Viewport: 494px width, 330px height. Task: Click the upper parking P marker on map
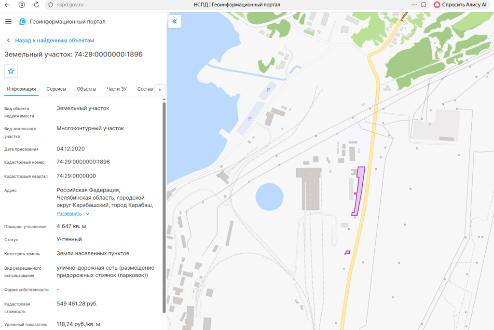[x=268, y=90]
